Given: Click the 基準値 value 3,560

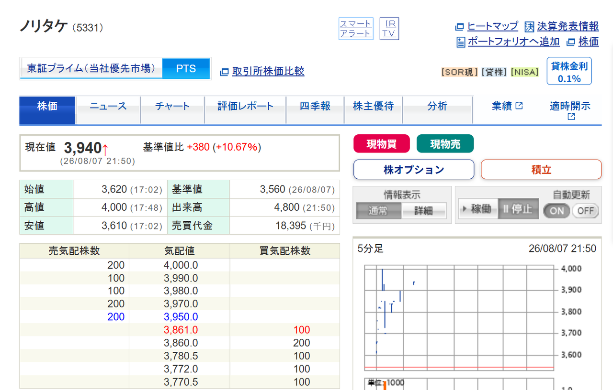Looking at the screenshot, I should [272, 189].
